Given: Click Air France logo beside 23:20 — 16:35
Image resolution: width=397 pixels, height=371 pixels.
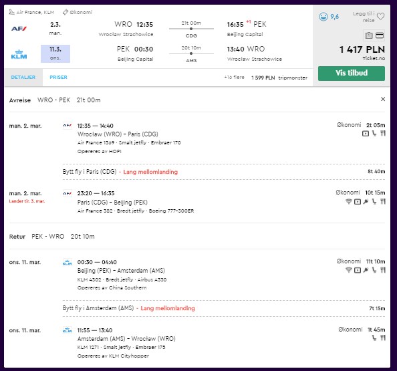Looking at the screenshot, I should pyautogui.click(x=67, y=193).
